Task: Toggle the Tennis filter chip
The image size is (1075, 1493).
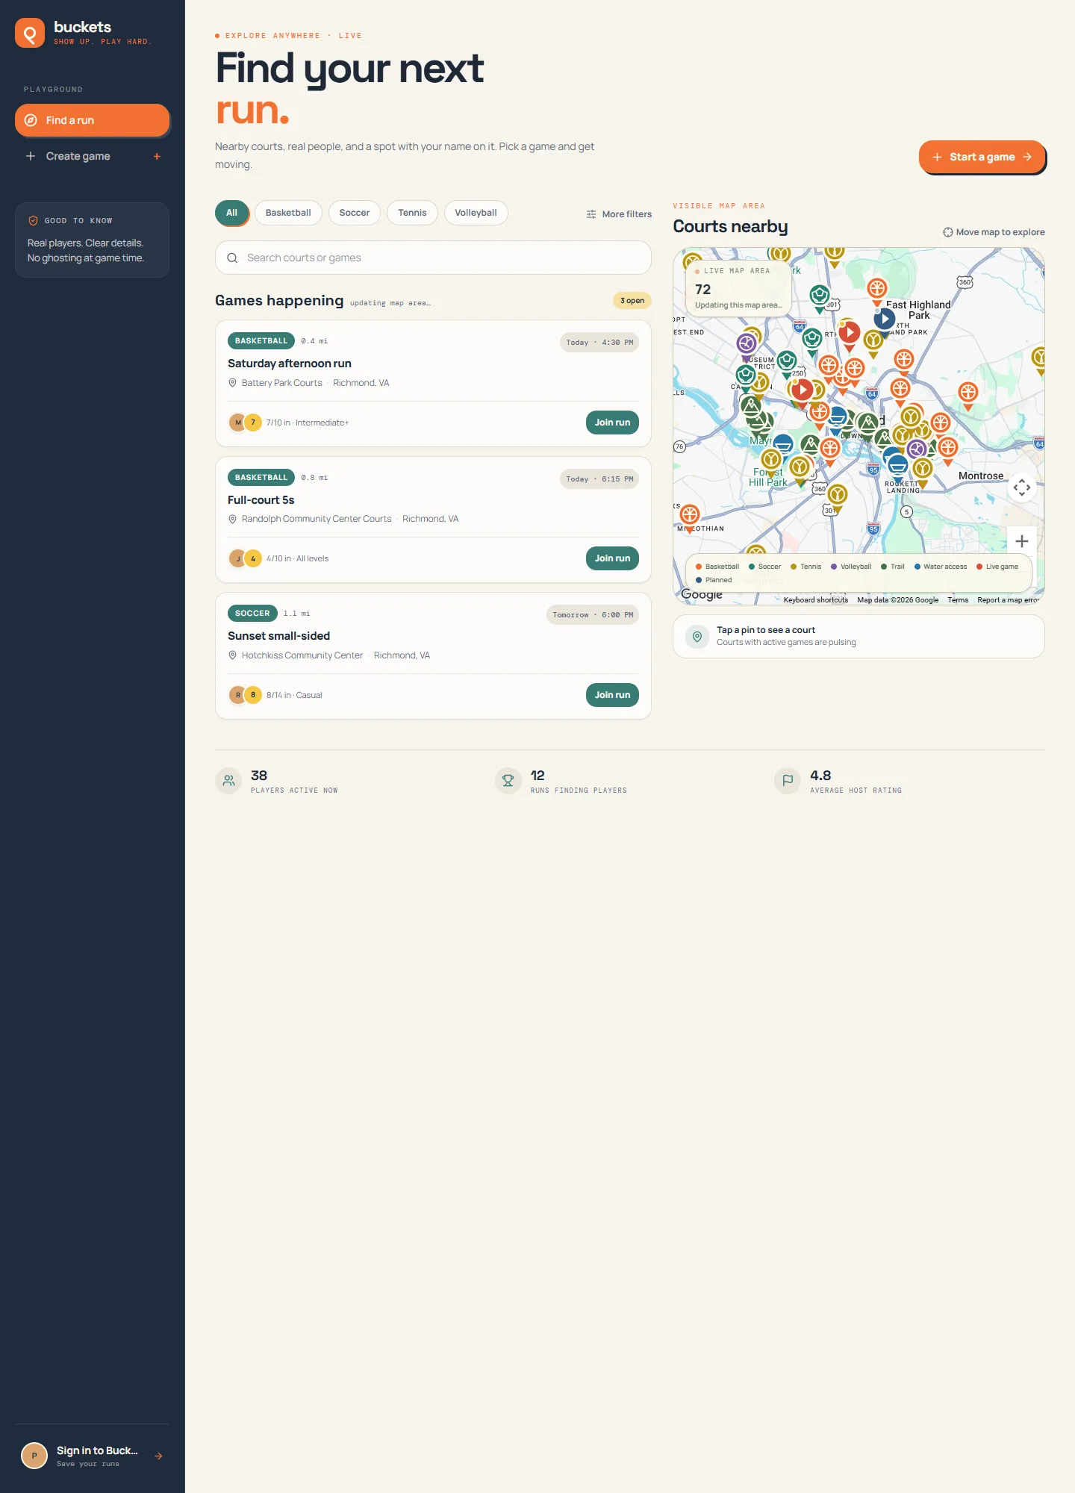Action: pyautogui.click(x=412, y=213)
